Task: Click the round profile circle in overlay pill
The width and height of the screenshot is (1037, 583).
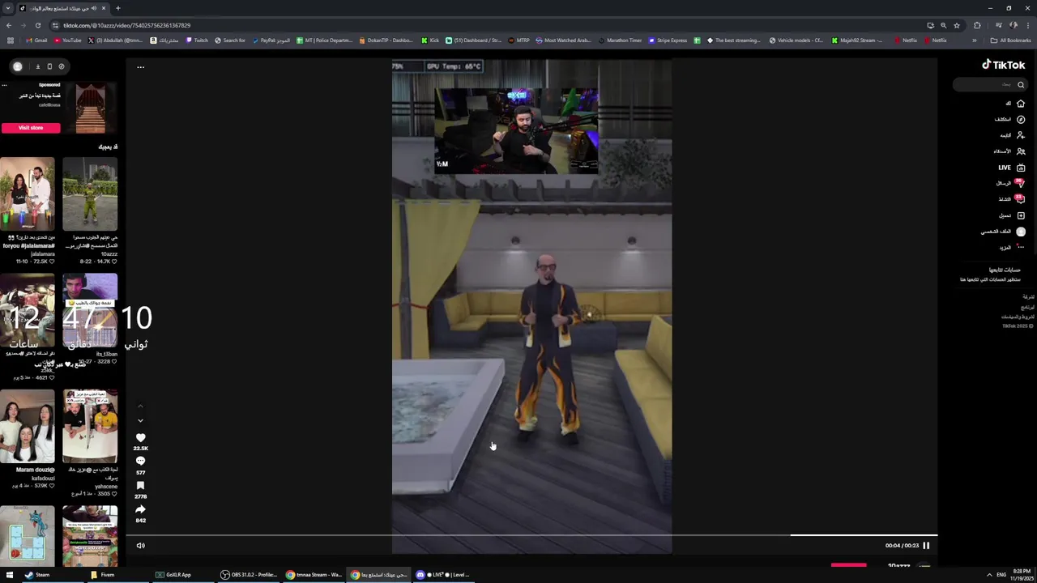Action: (x=17, y=66)
